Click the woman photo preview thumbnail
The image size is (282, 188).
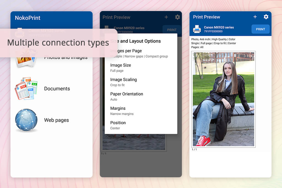(223, 99)
